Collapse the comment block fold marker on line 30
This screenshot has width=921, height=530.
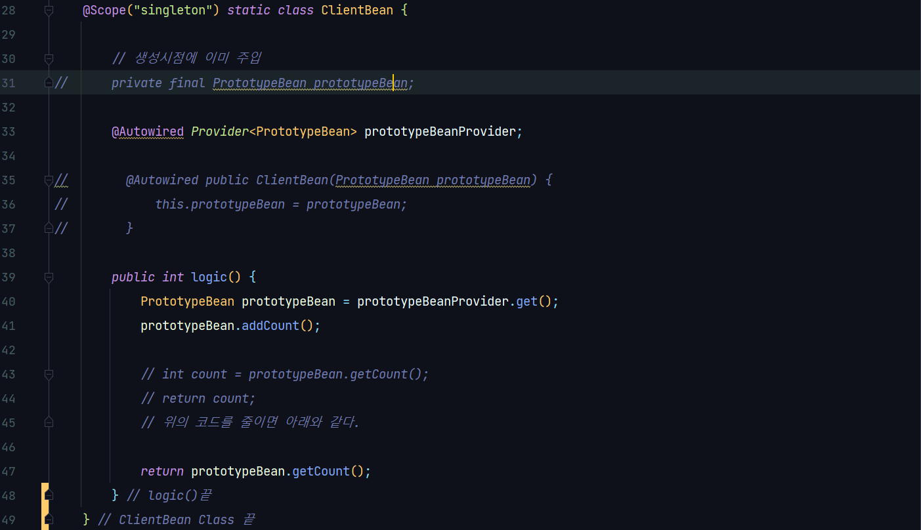tap(49, 59)
